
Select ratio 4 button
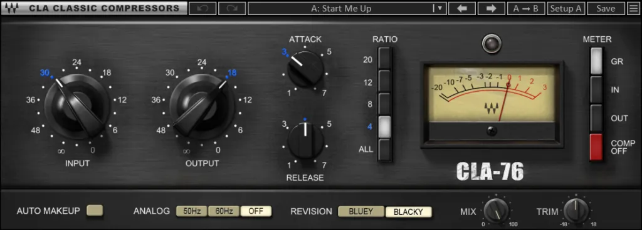[x=384, y=127]
